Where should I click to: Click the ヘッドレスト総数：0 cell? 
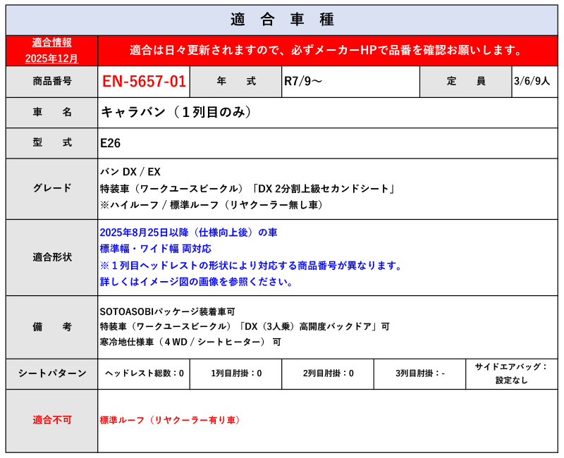point(144,373)
